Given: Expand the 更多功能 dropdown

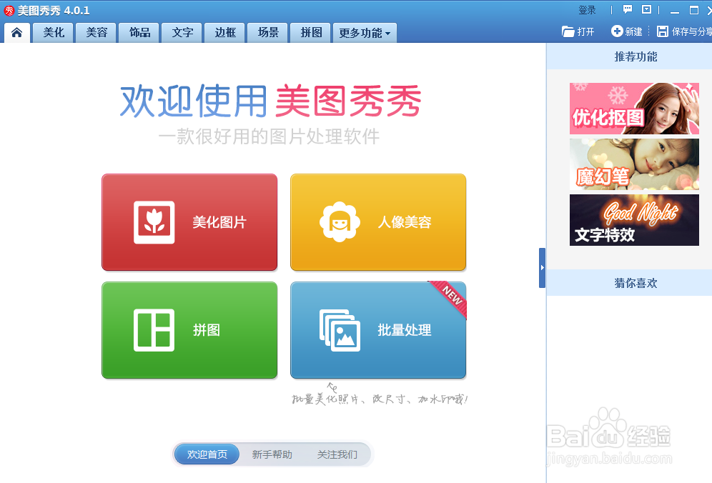Looking at the screenshot, I should (365, 33).
